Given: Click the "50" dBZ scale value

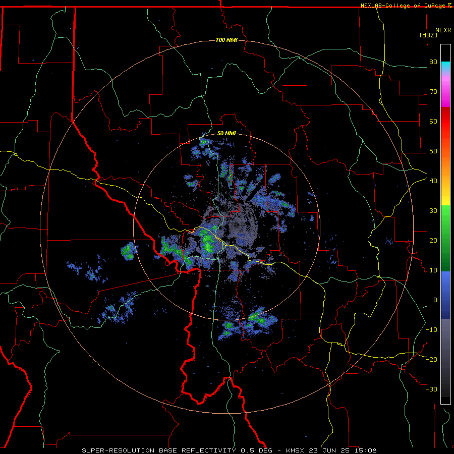Looking at the screenshot, I should 433,151.
